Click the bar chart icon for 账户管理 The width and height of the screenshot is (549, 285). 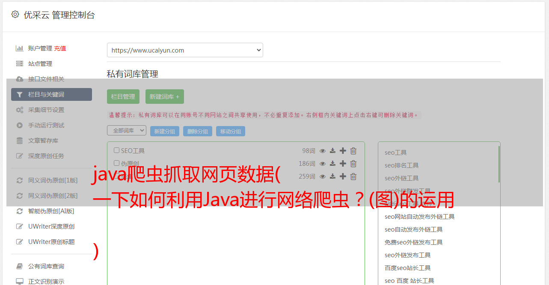[19, 48]
